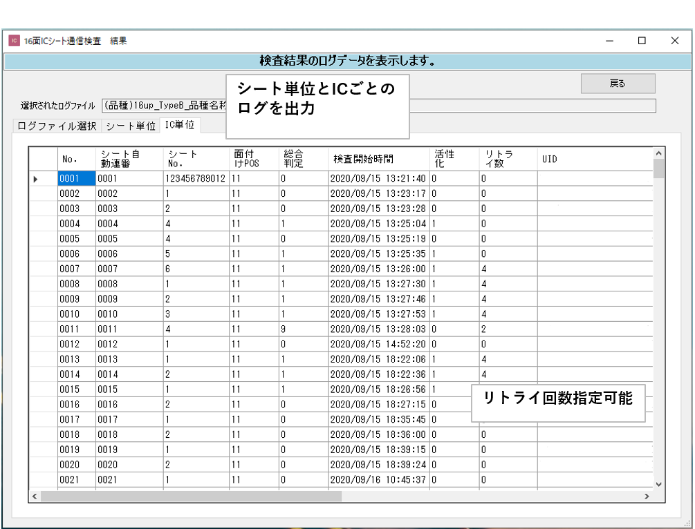This screenshot has width=695, height=529.
Task: Click the 総合判定 cell with value 9
Action: point(304,329)
